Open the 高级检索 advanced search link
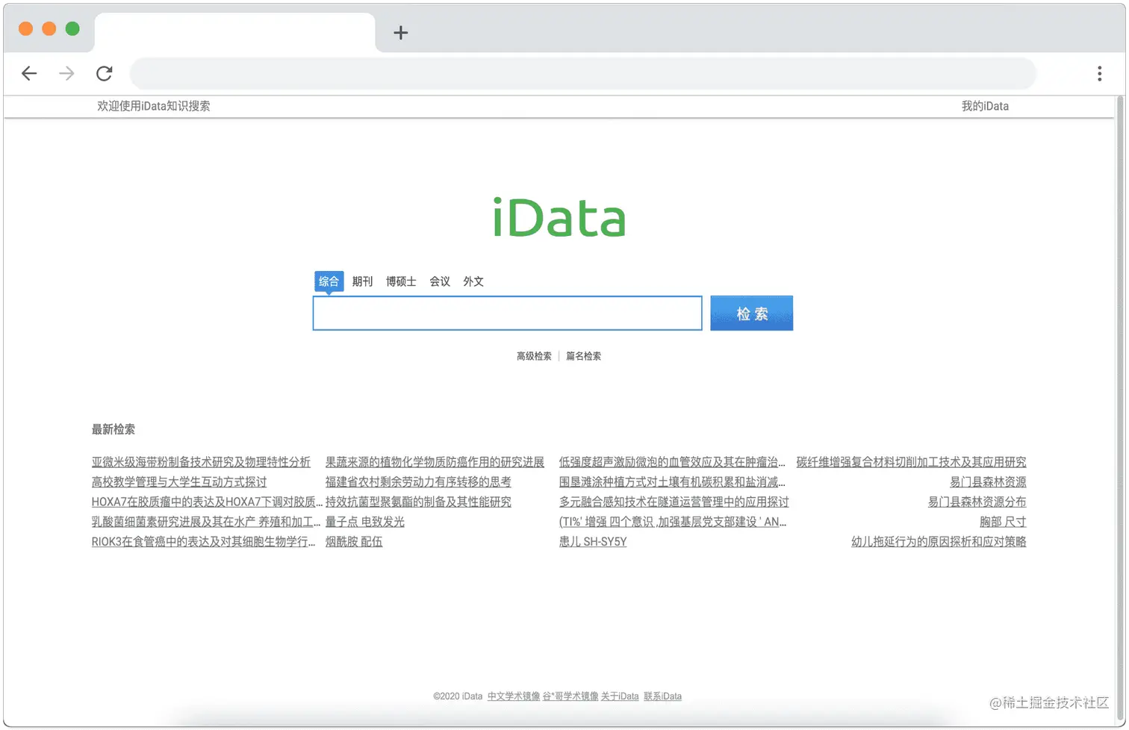This screenshot has height=730, width=1129. 533,356
